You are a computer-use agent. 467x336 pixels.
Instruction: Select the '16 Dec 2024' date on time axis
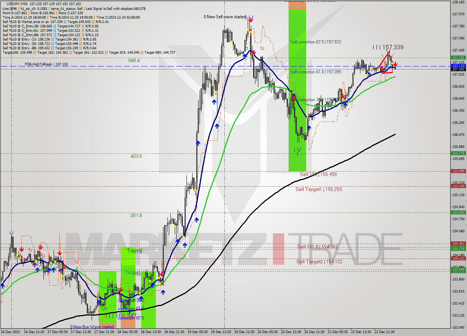pyautogui.click(x=11, y=332)
